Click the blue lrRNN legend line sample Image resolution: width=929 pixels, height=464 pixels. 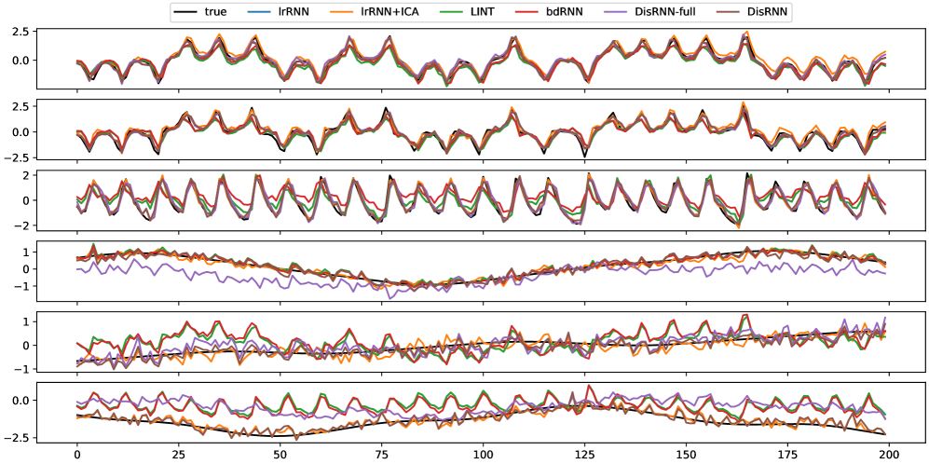coord(261,12)
